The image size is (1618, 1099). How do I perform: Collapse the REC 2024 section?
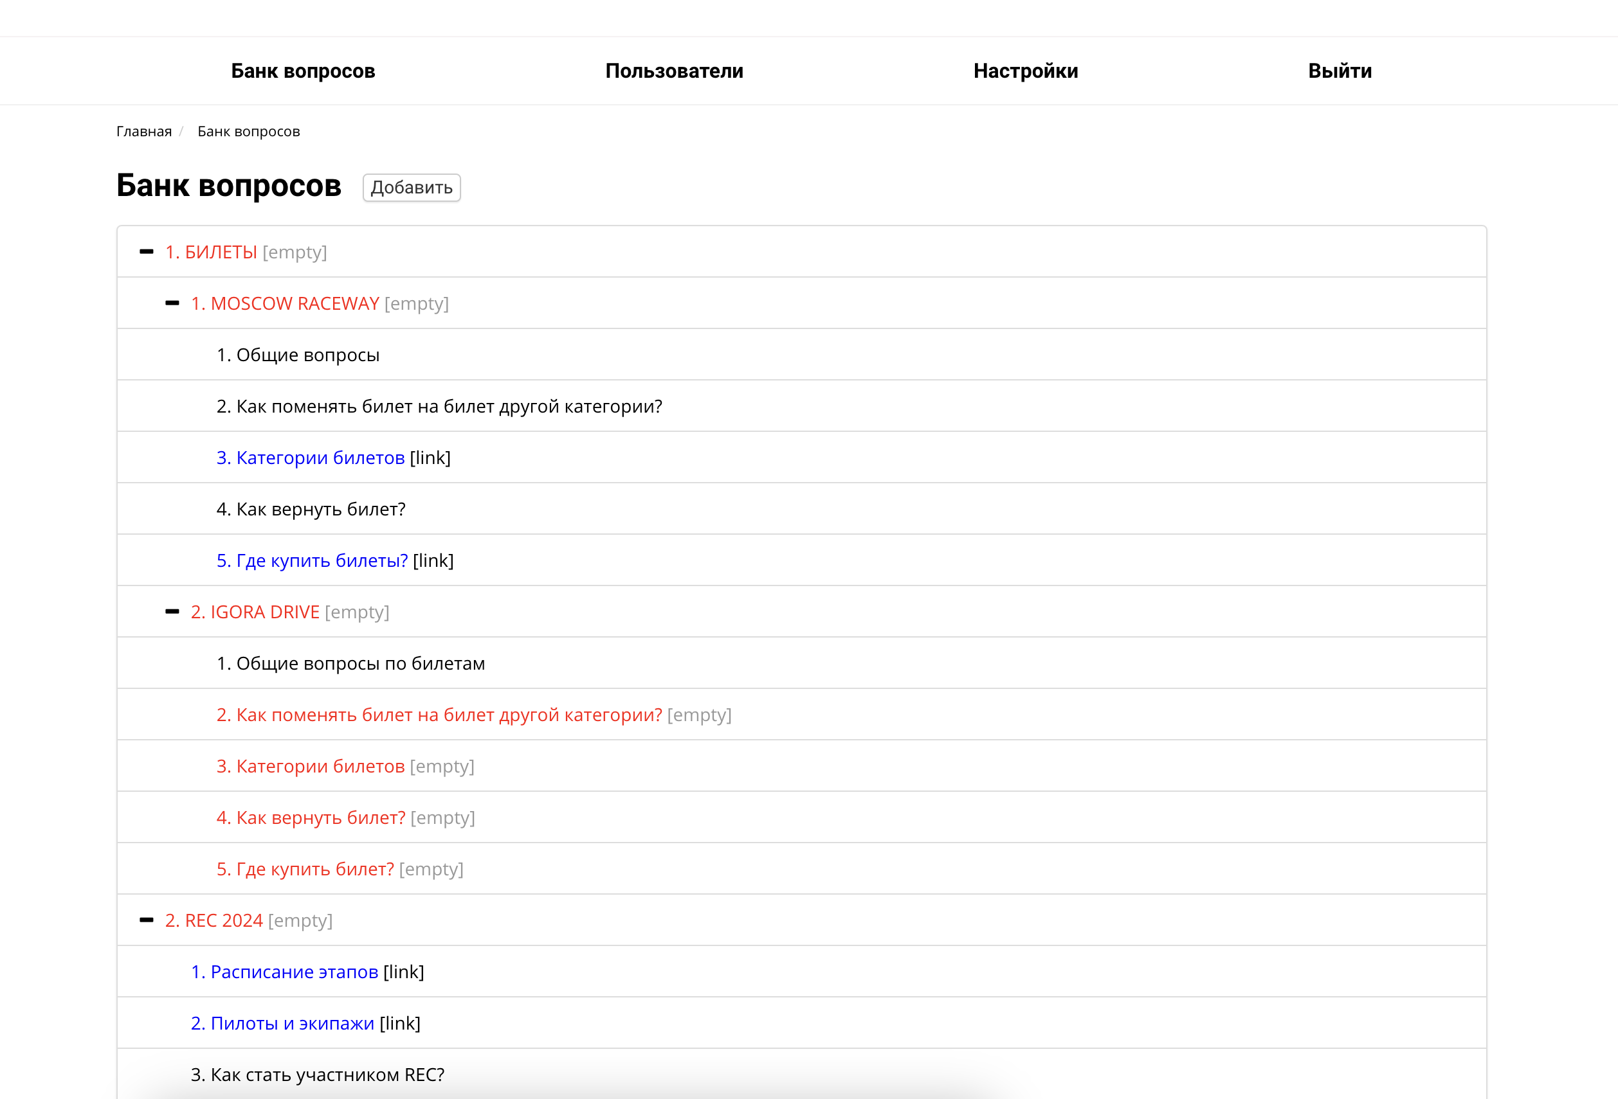click(146, 920)
